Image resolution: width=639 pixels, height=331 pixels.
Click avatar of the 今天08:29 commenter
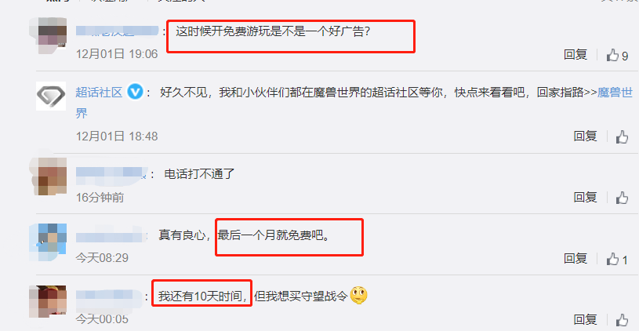[48, 242]
